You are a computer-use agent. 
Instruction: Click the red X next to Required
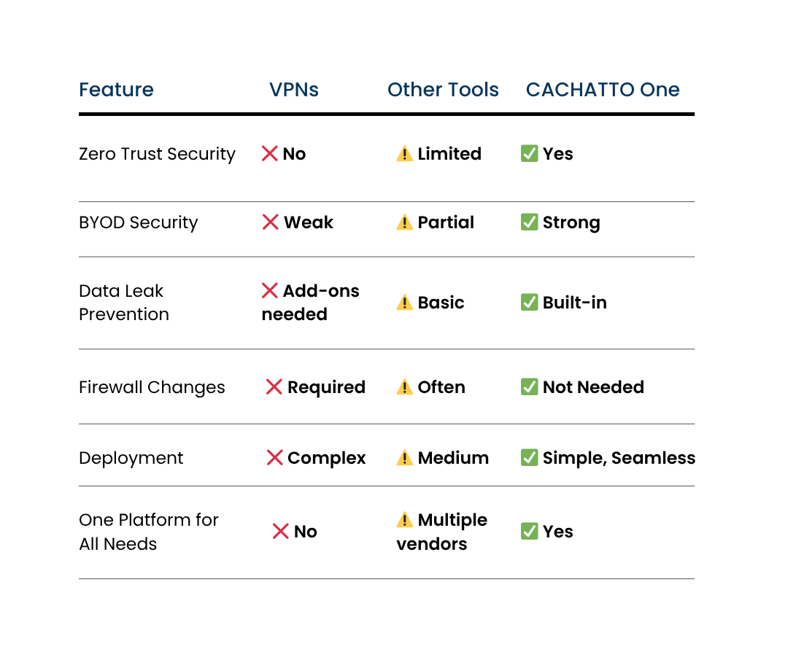pyautogui.click(x=274, y=387)
